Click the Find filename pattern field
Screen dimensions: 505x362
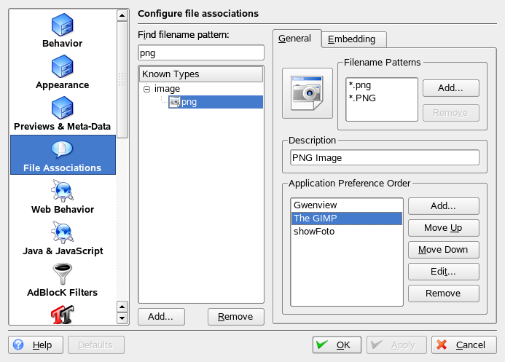200,52
